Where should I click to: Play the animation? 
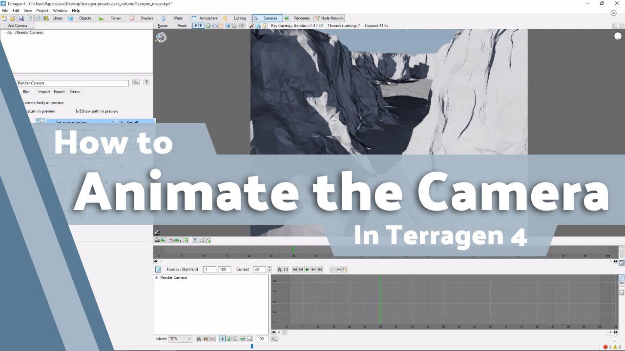point(307,269)
